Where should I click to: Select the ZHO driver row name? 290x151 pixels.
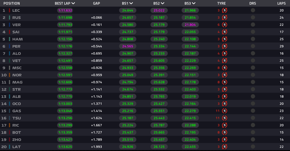[17, 140]
